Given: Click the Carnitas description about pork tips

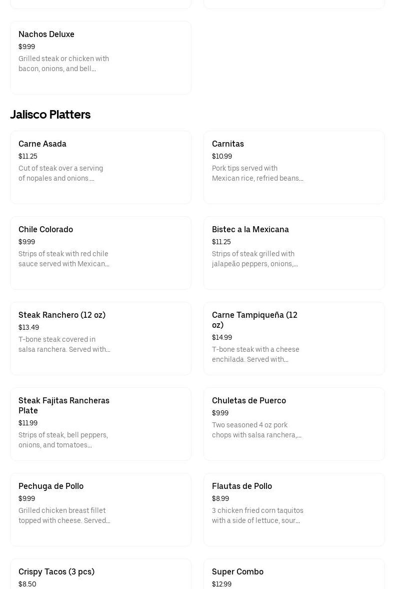Looking at the screenshot, I should [x=257, y=174].
